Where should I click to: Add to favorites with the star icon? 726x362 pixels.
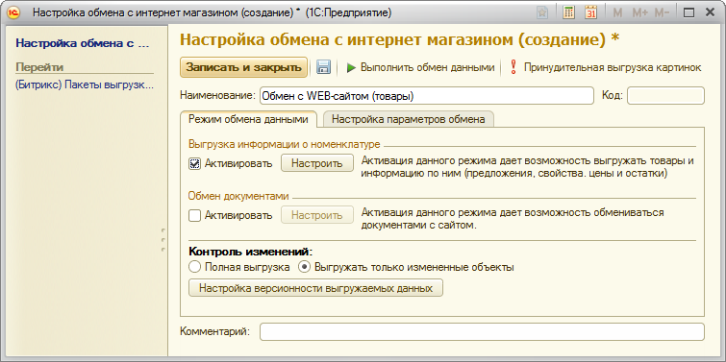pyautogui.click(x=542, y=12)
